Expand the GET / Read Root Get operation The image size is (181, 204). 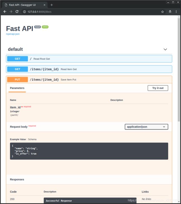(89, 59)
